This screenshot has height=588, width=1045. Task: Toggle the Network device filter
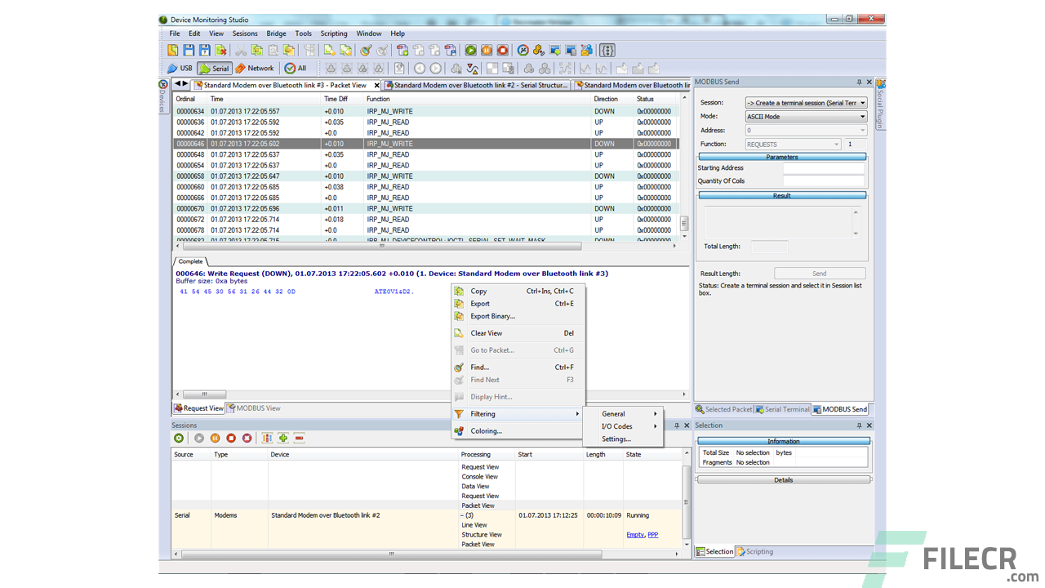255,69
